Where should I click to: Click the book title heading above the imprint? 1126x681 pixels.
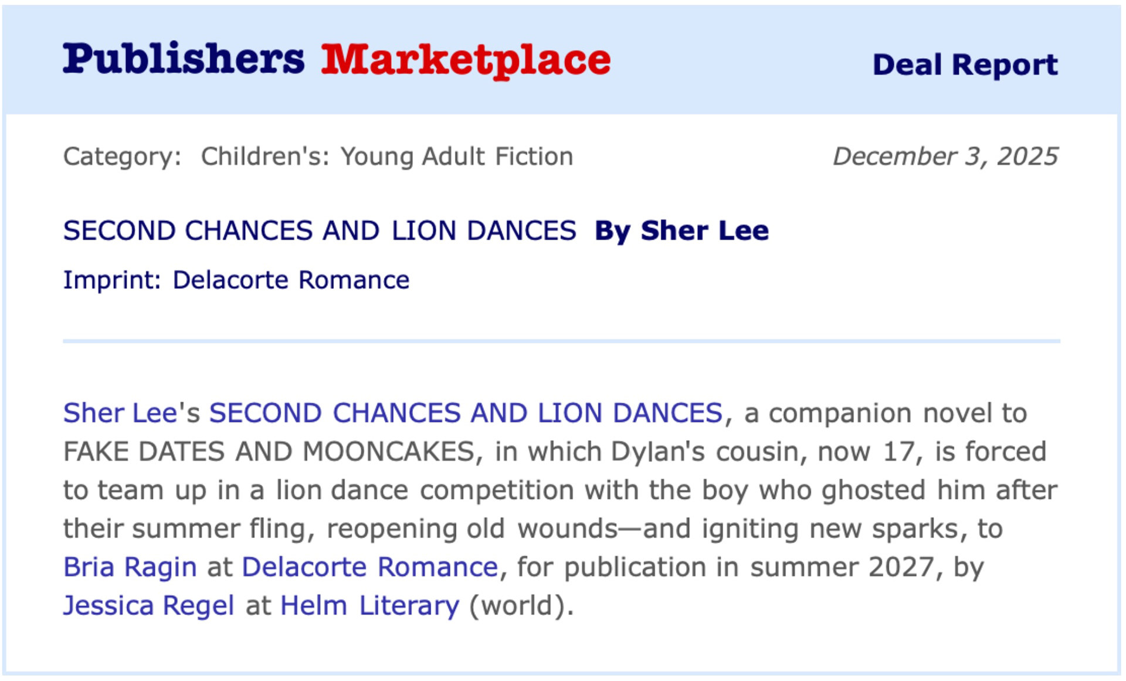tap(320, 231)
